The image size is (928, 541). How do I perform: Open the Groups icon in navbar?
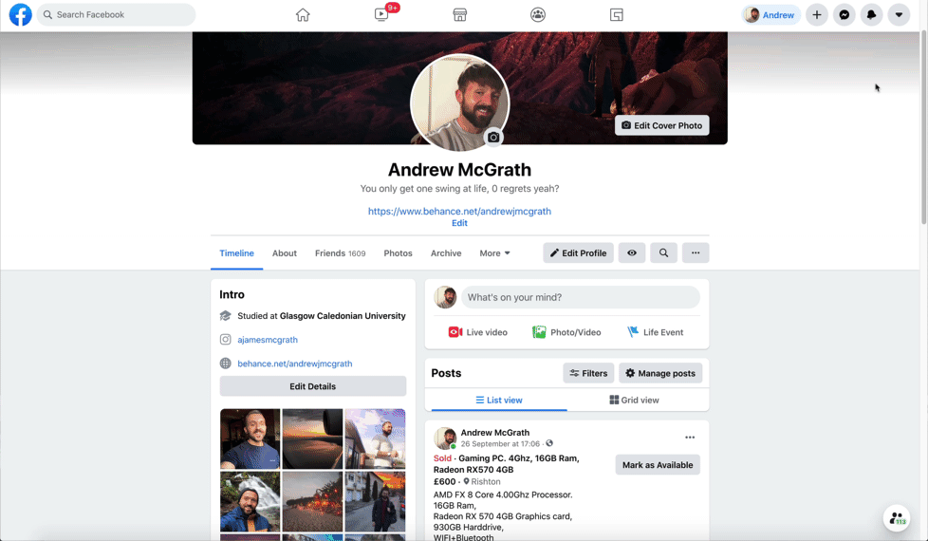(x=538, y=15)
